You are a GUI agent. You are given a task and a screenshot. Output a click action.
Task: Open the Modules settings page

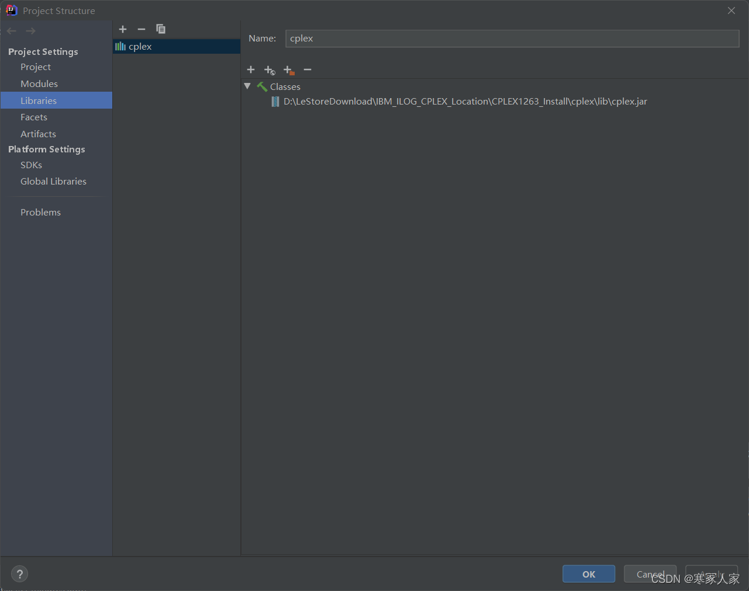pos(39,84)
